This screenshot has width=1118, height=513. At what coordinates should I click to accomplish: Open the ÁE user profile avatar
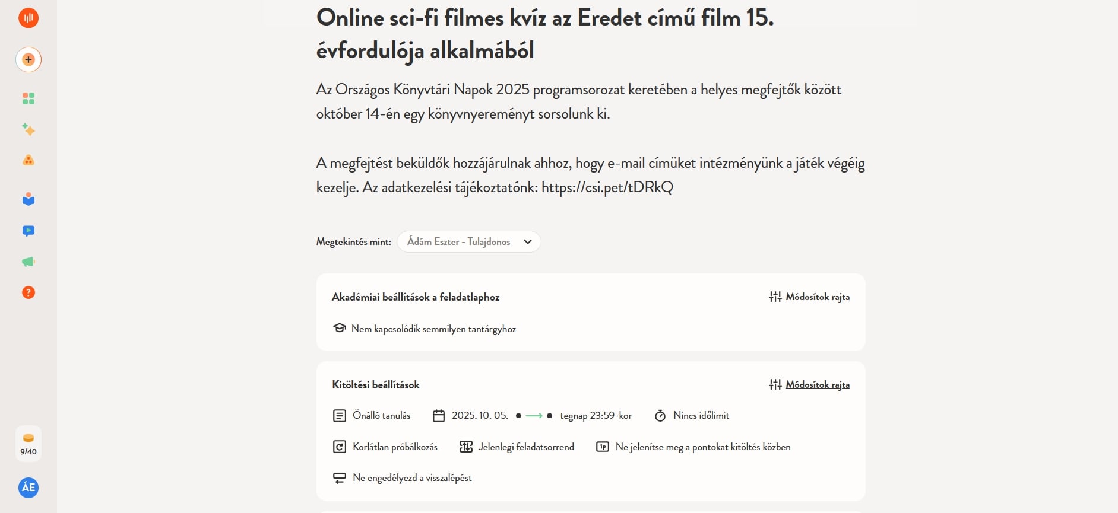pyautogui.click(x=28, y=487)
